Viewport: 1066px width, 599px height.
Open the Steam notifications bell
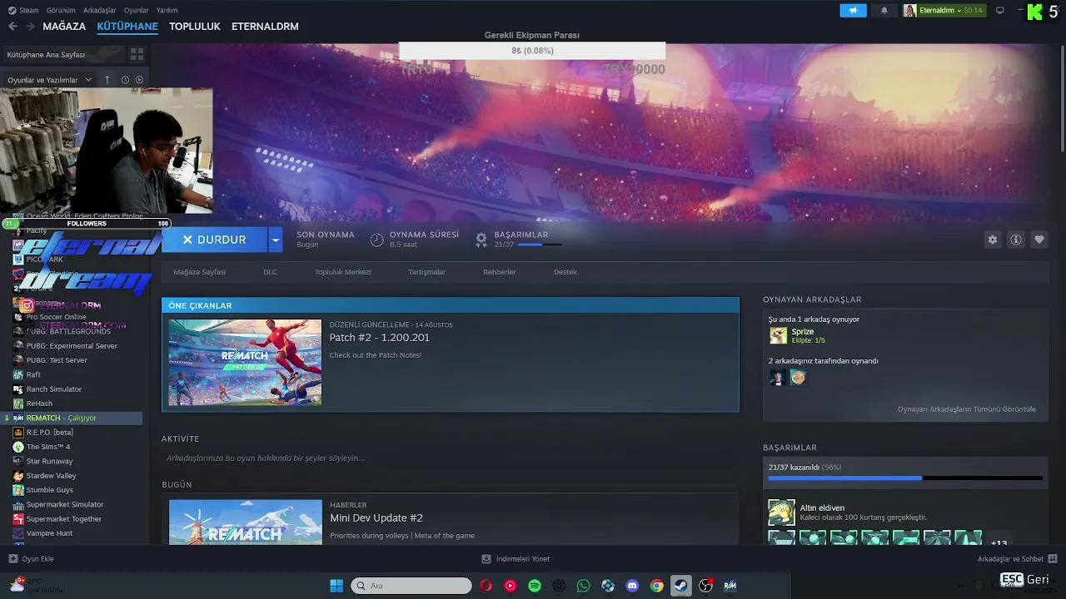coord(884,11)
